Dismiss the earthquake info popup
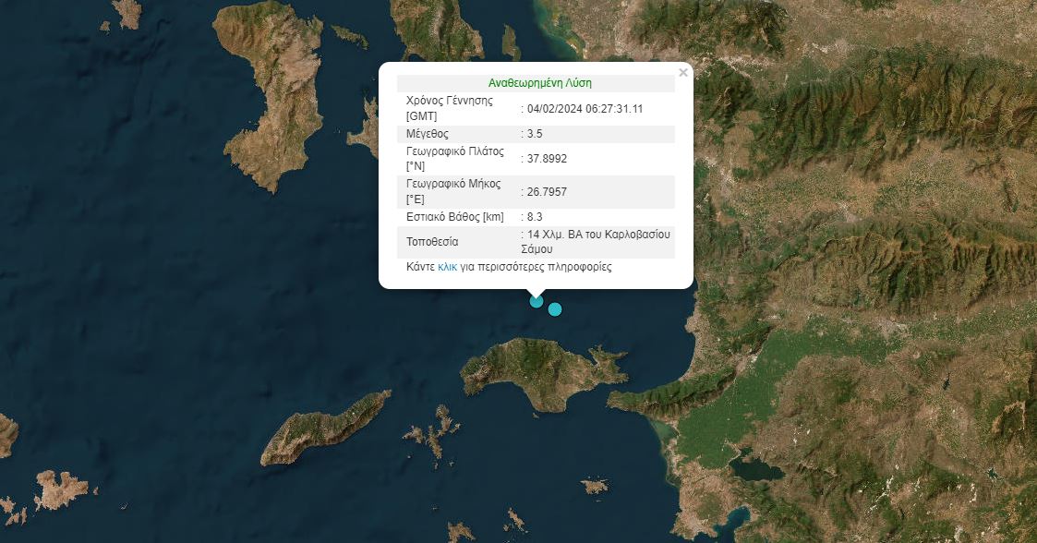Screen dimensions: 1037x543 [x=682, y=73]
